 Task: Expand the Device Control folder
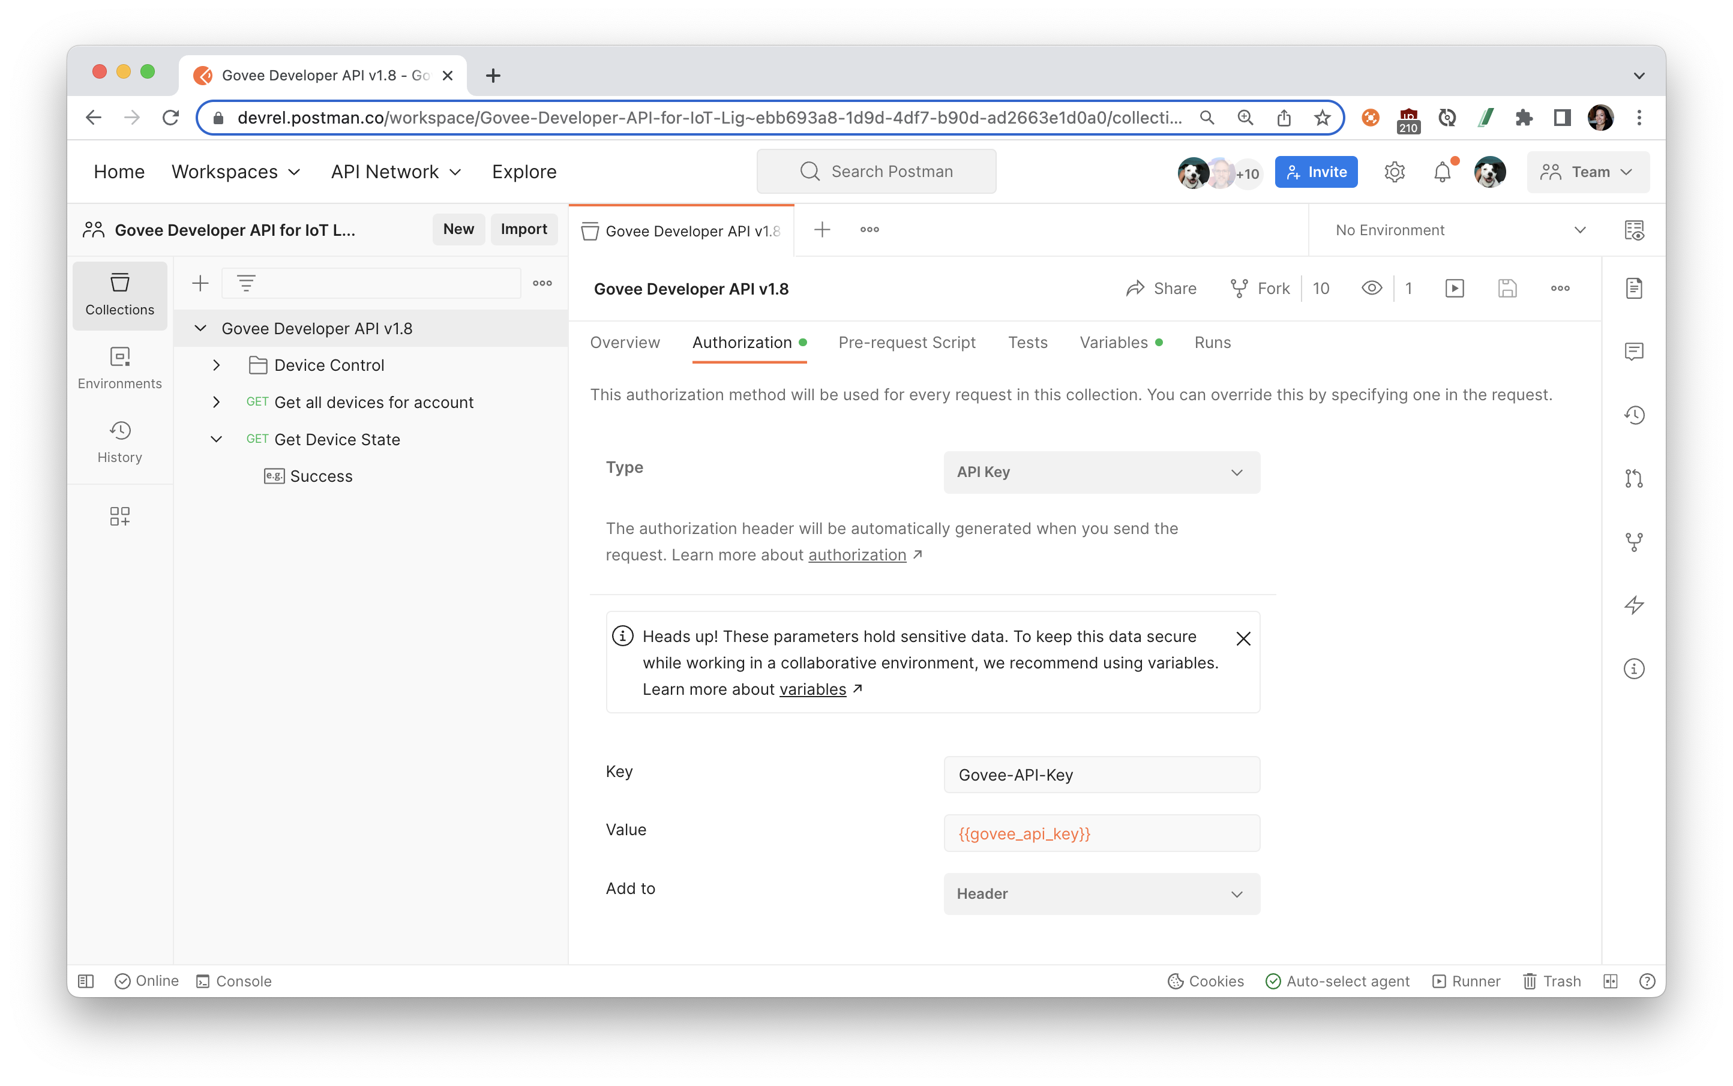(x=215, y=364)
